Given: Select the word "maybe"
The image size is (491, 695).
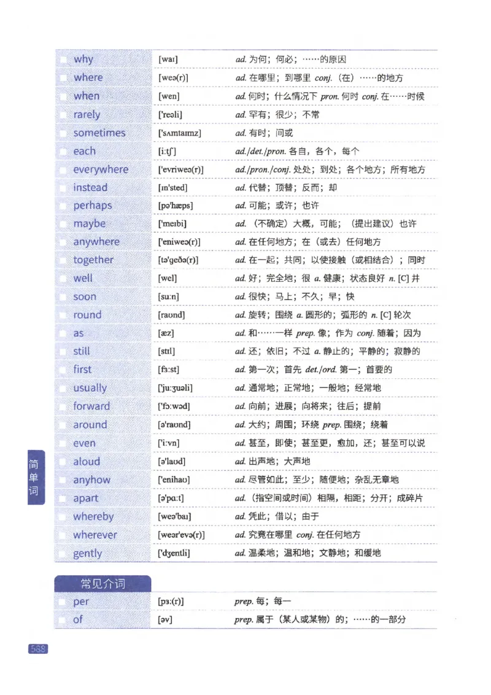Looking at the screenshot, I should [x=90, y=224].
